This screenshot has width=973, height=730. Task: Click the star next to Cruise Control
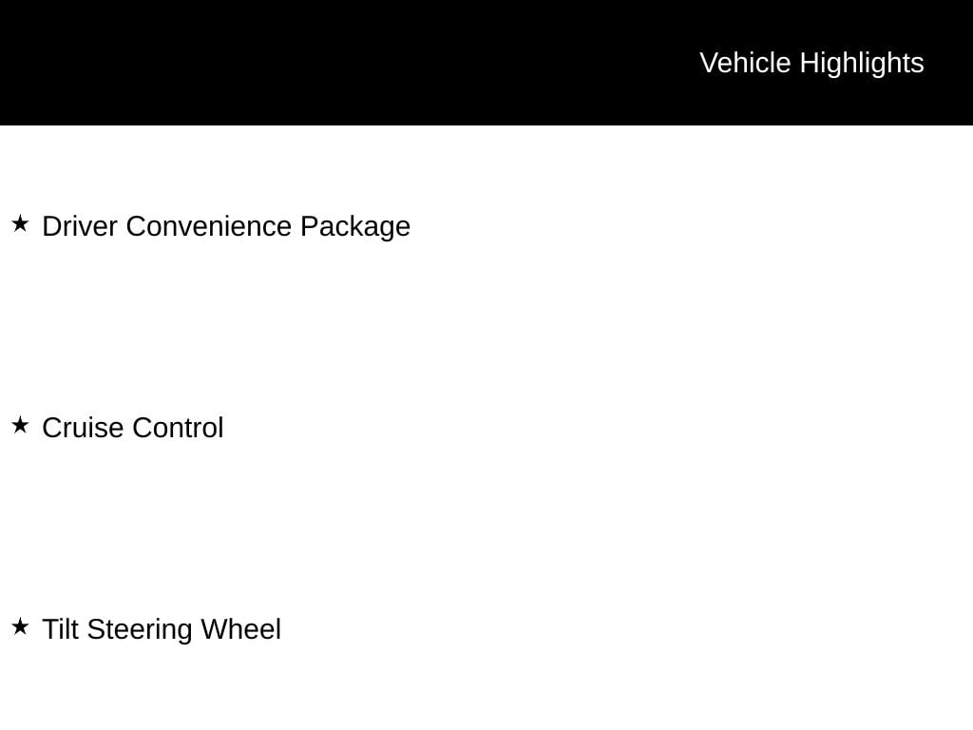[x=20, y=425]
